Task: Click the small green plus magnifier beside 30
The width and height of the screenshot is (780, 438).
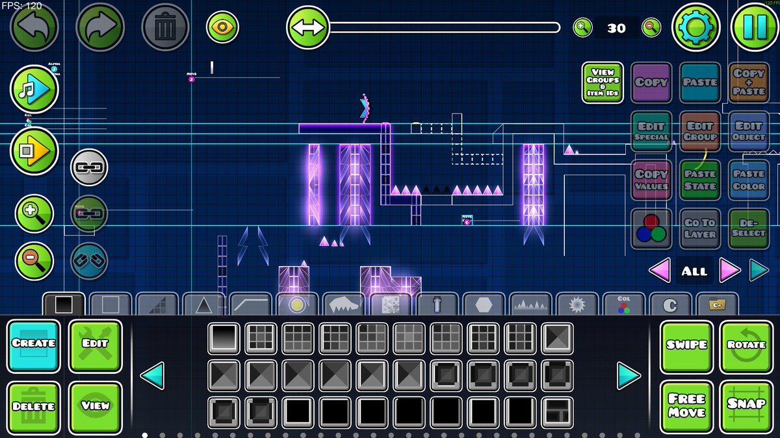Action: pos(582,27)
